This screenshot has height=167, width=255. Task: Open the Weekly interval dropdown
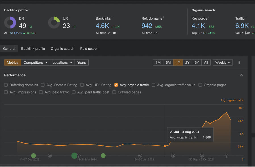point(223,62)
